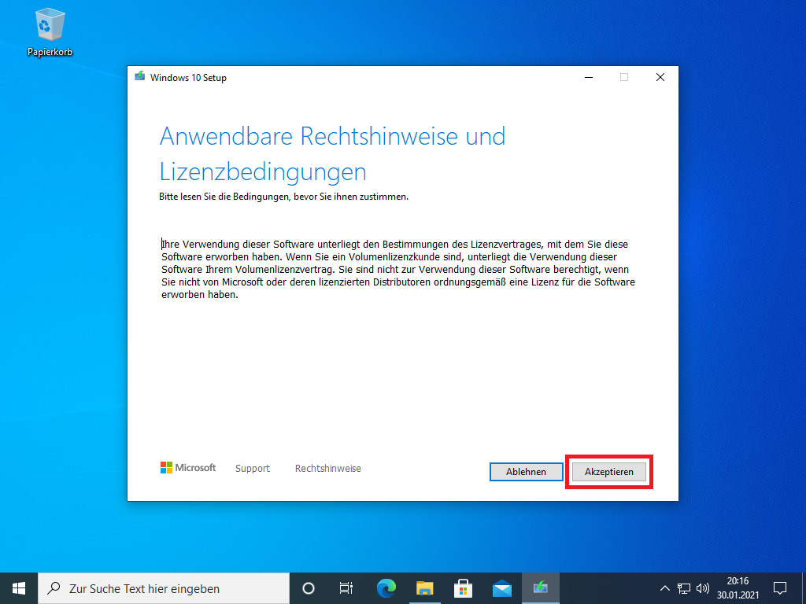Open the Support link
806x604 pixels.
(x=253, y=469)
